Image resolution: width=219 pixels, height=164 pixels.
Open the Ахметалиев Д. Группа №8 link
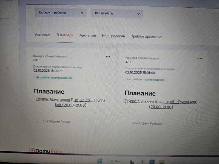click(x=70, y=102)
